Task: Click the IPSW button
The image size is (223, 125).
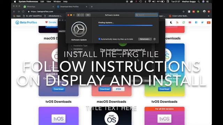Action: [x=118, y=89]
